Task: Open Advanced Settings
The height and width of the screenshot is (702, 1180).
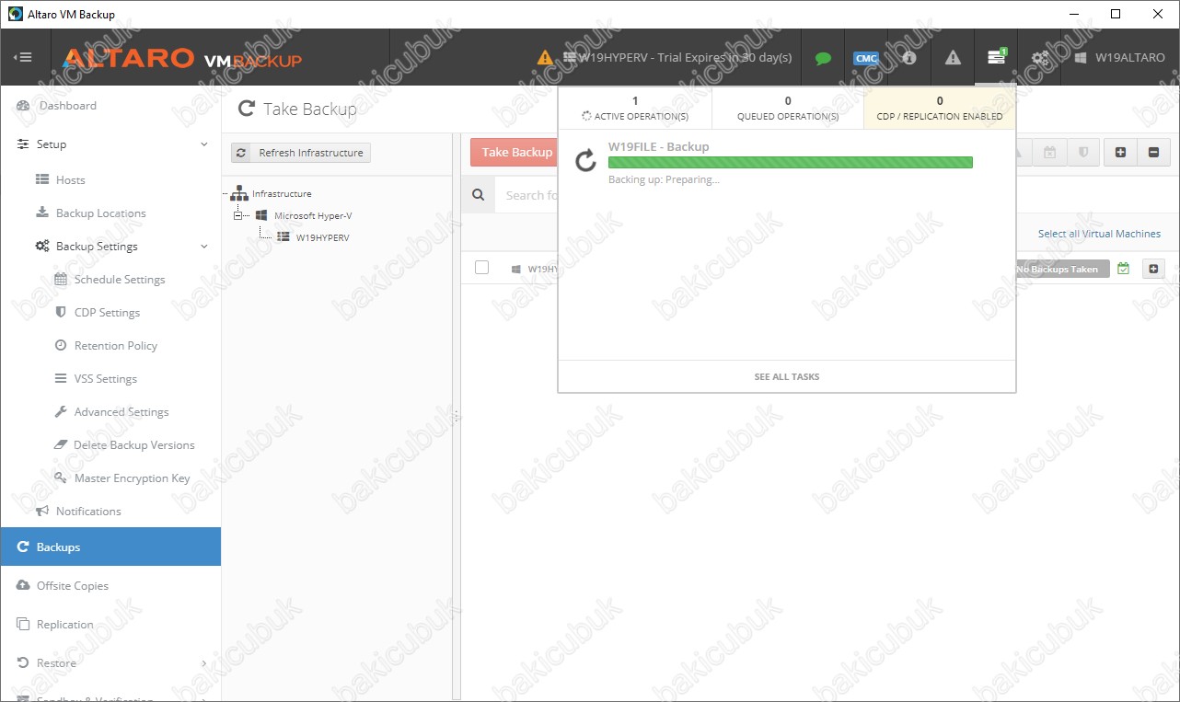Action: tap(121, 412)
